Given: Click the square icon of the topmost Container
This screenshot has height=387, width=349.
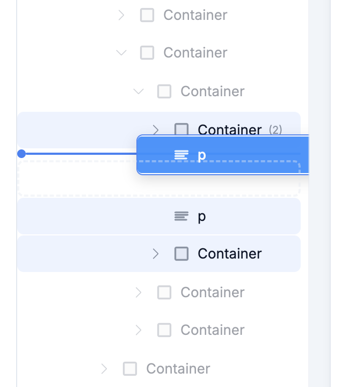Looking at the screenshot, I should click(x=147, y=15).
